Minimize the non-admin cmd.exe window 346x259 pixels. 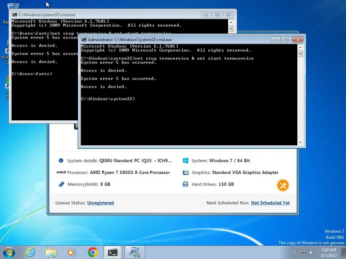point(206,15)
